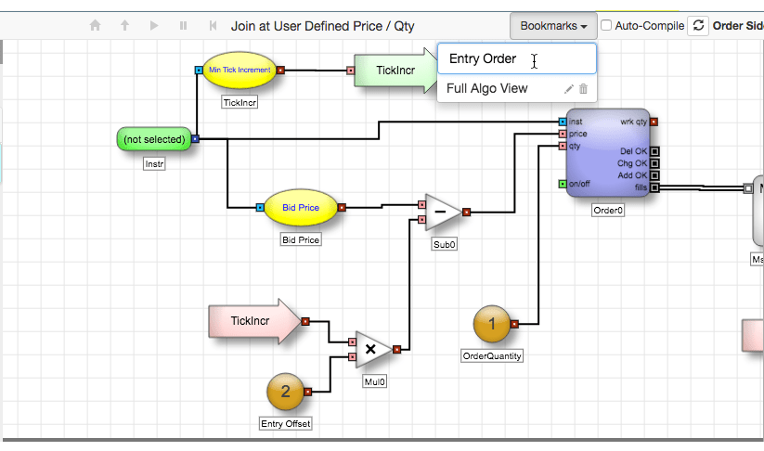Viewport: 764px width, 451px height.
Task: Select the Mul0 multiplication block
Action: 373,349
